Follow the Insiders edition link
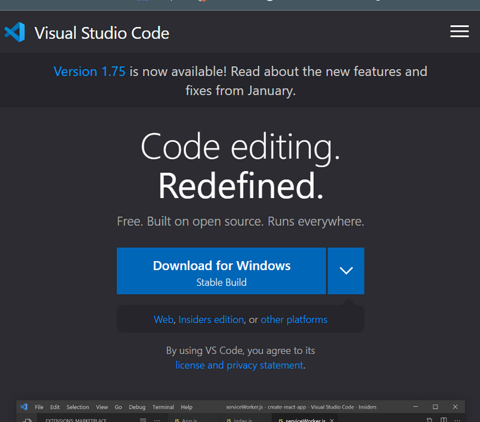Image resolution: width=480 pixels, height=422 pixels. tap(211, 319)
